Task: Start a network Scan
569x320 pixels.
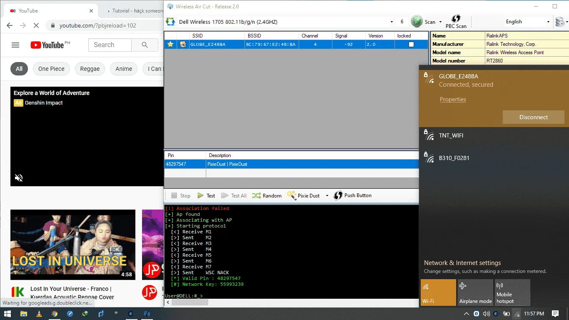Action: coord(424,22)
